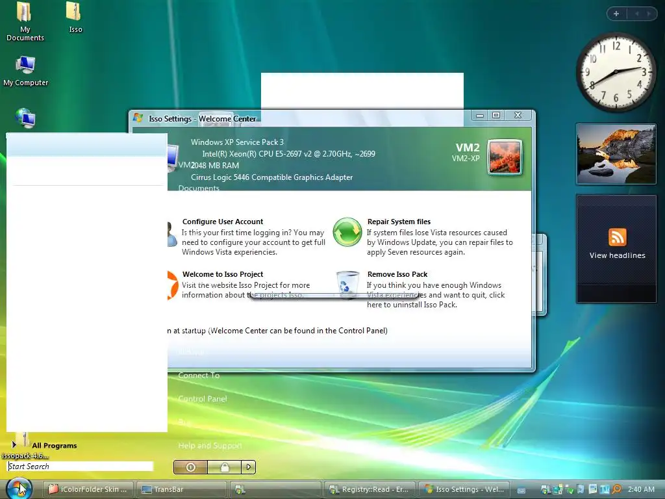Click the taskbar clock showing 2:40 AM
The width and height of the screenshot is (665, 499).
(641, 489)
